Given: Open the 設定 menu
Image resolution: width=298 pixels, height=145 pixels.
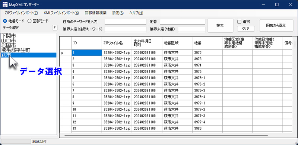Looking at the screenshot, I should [118, 13].
